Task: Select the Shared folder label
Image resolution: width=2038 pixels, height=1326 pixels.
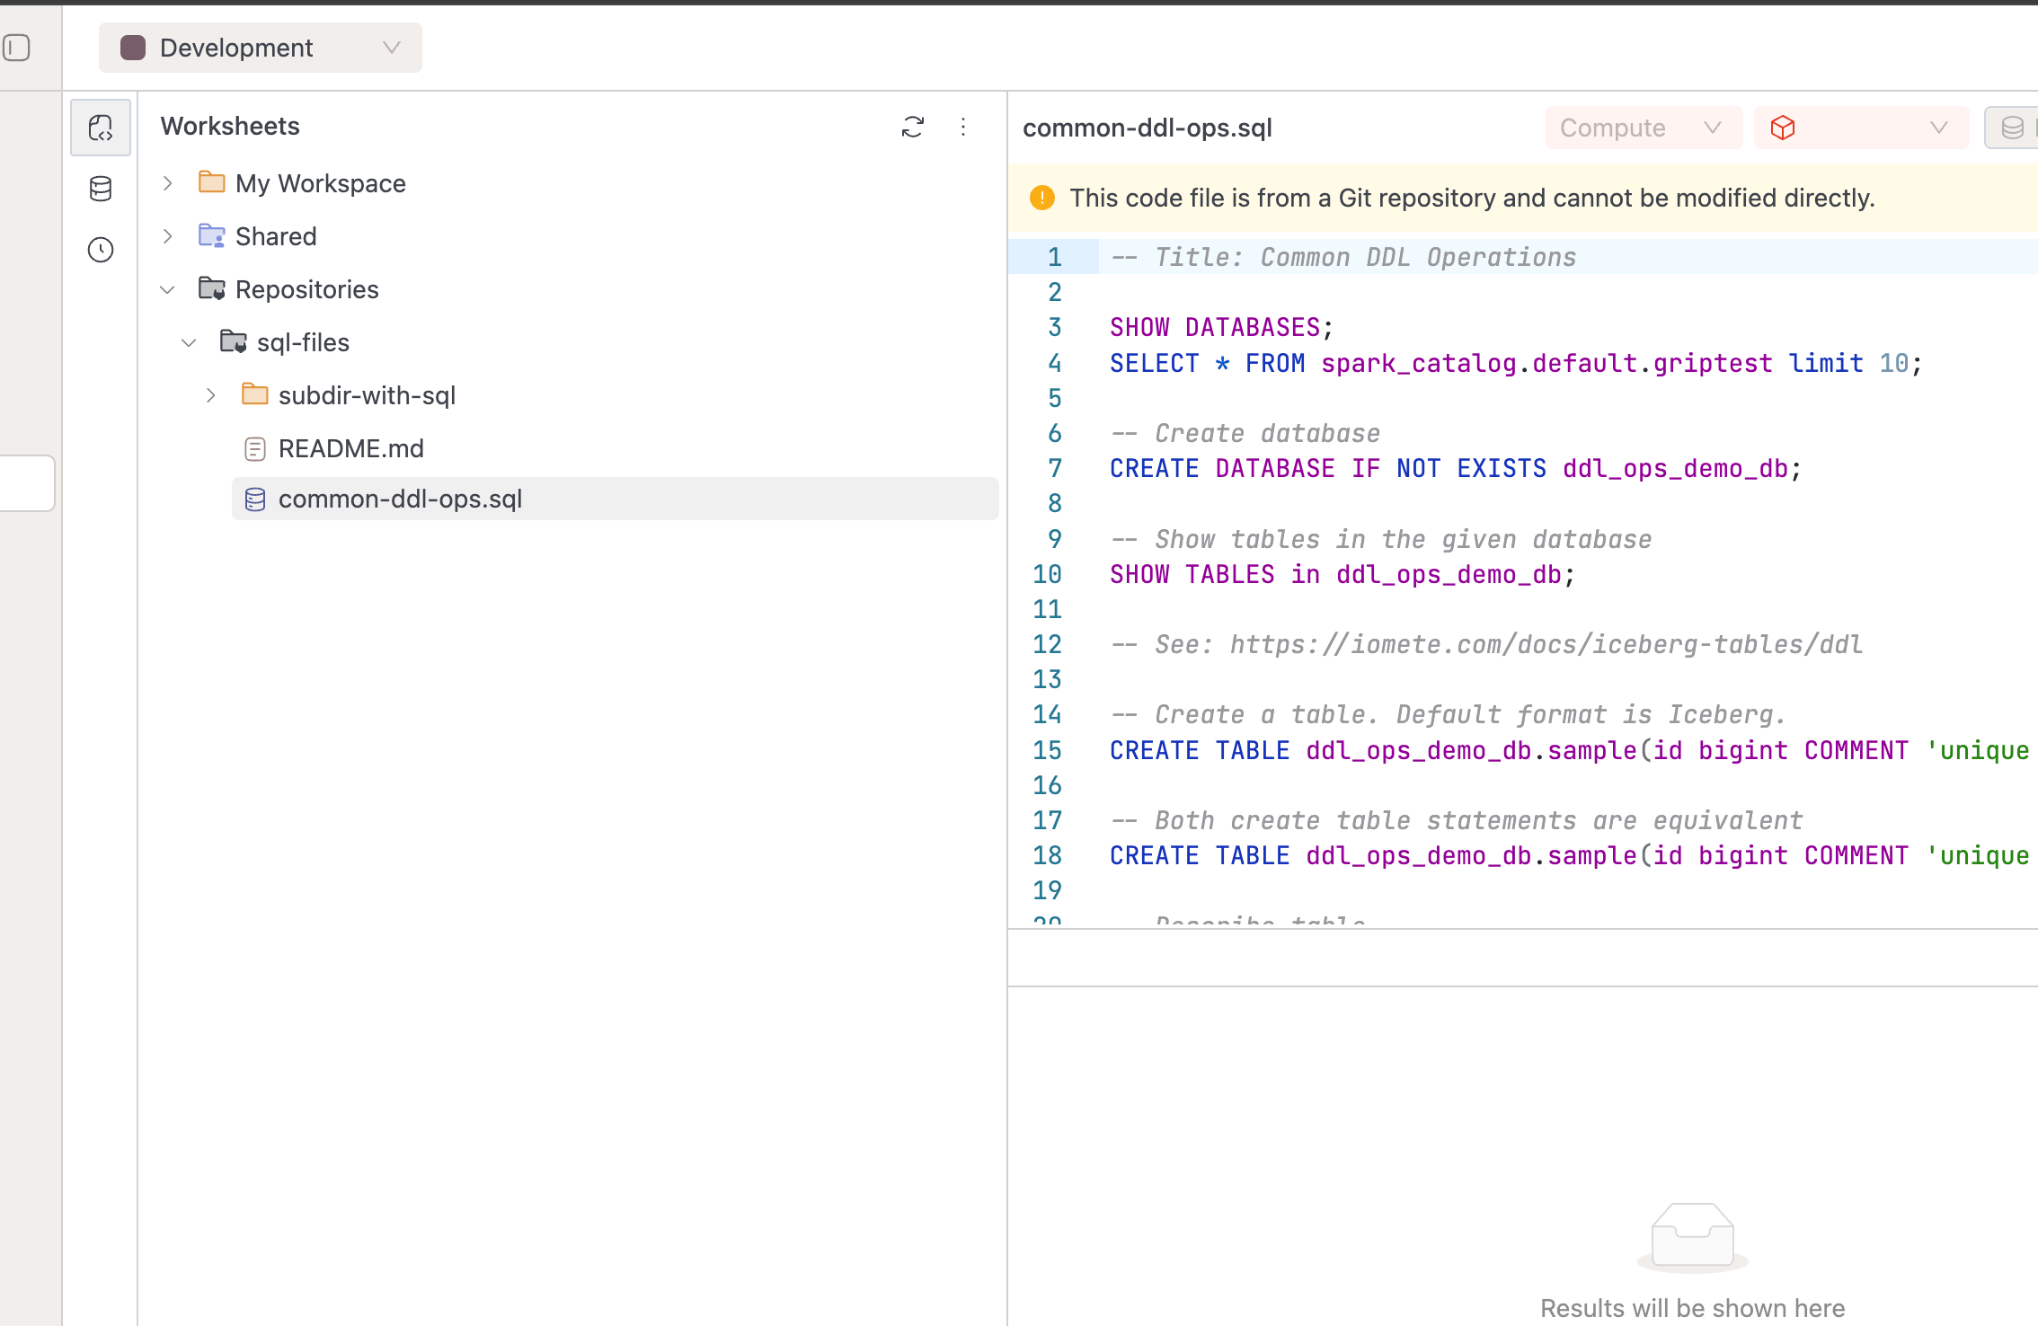Action: pyautogui.click(x=276, y=236)
